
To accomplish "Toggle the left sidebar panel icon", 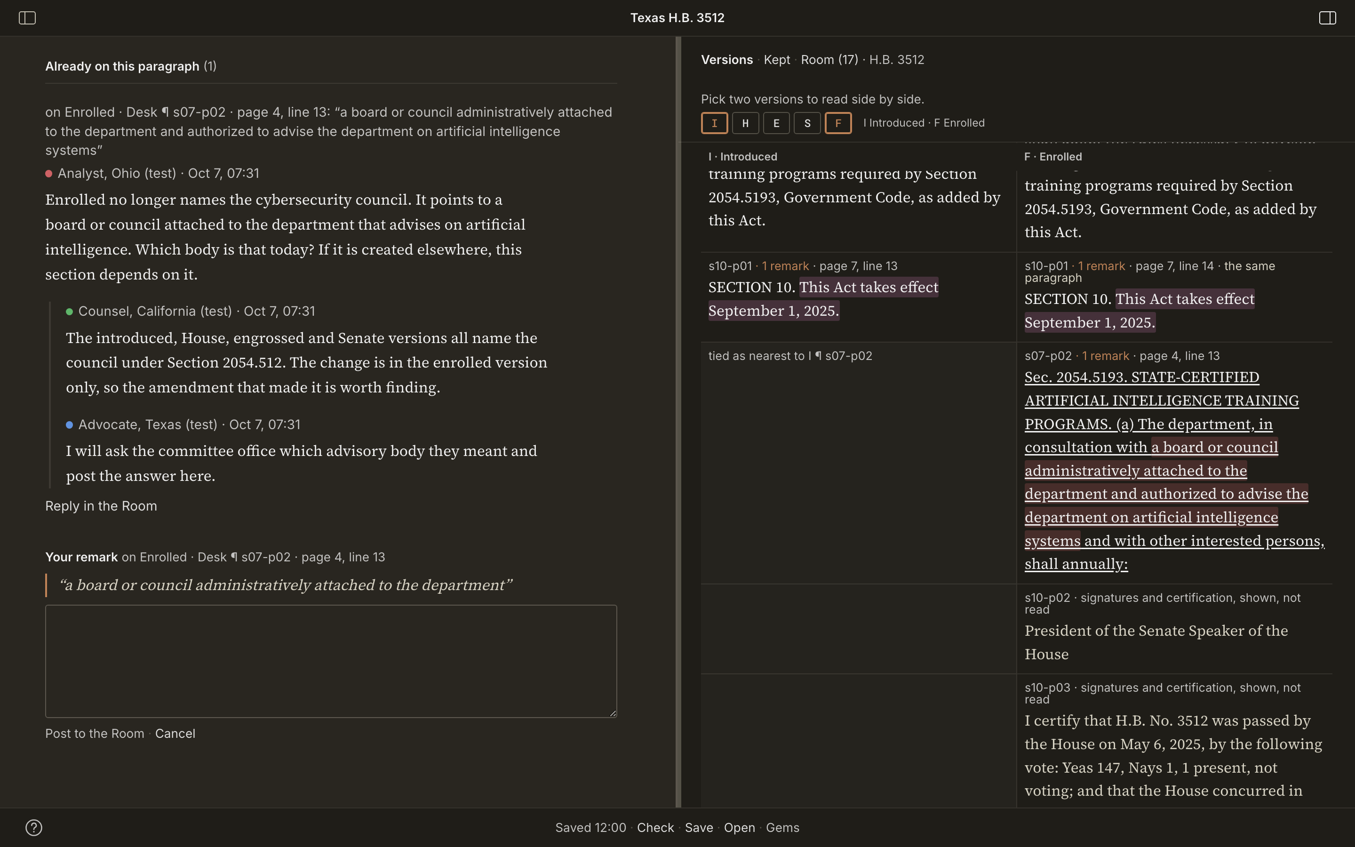I will 27,18.
